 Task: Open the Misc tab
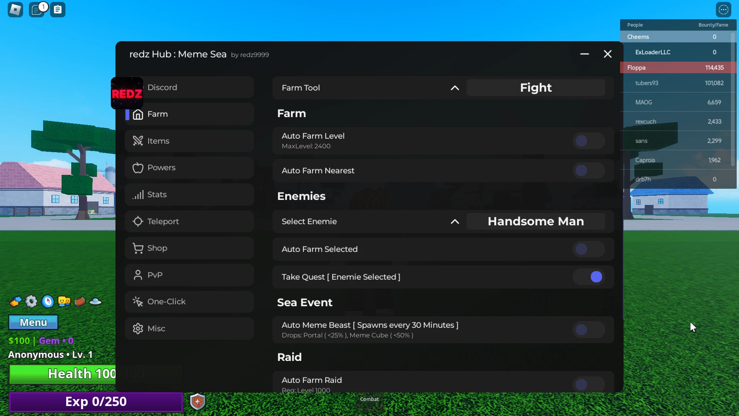point(189,329)
